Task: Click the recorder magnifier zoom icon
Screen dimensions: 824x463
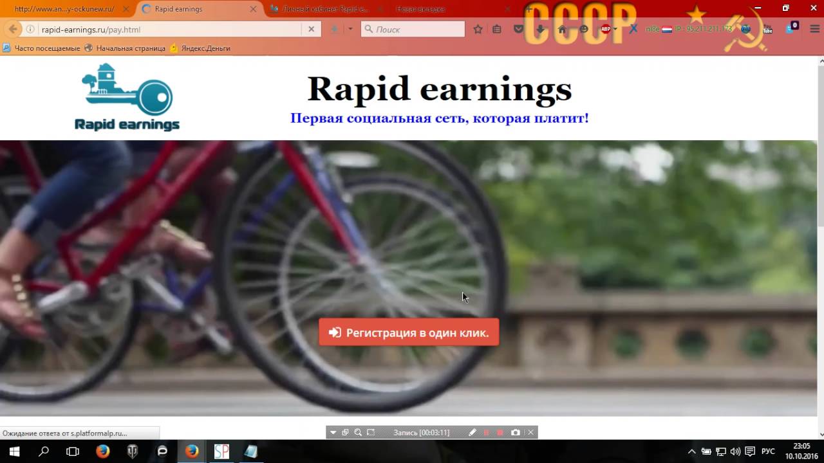Action: pos(358,433)
